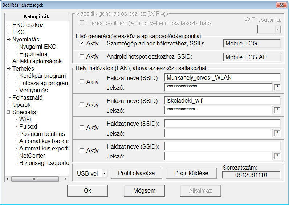Click password field of Munkahely_orvosi_WLAN

(x=218, y=87)
